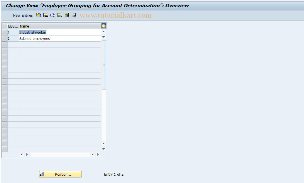Click the Copy As toolbar icon
The height and width of the screenshot is (183, 304).
(x=38, y=15)
